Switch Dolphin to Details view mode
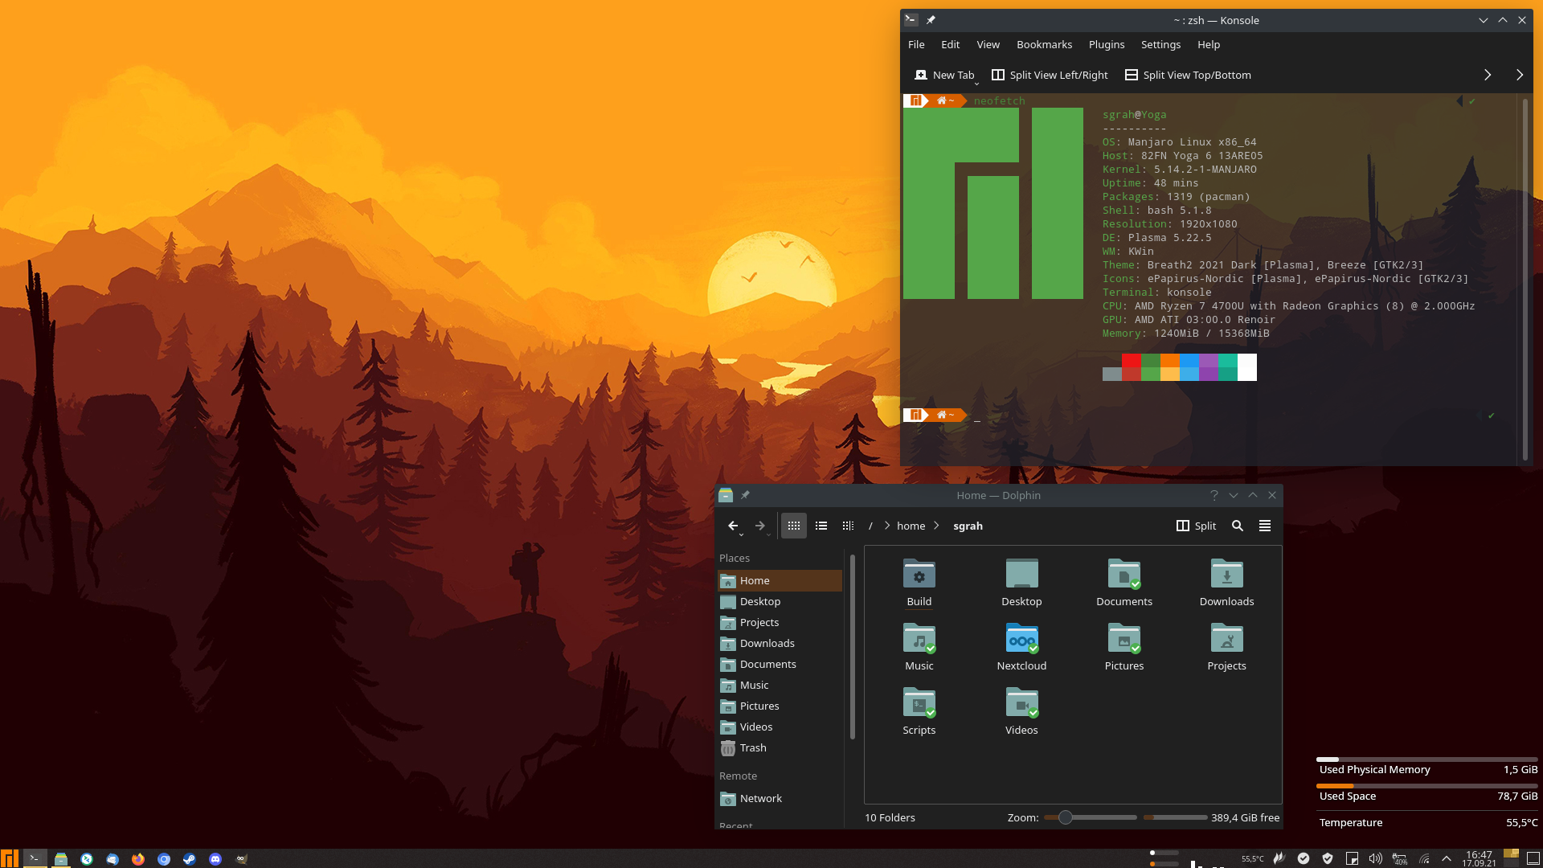 pyautogui.click(x=848, y=526)
